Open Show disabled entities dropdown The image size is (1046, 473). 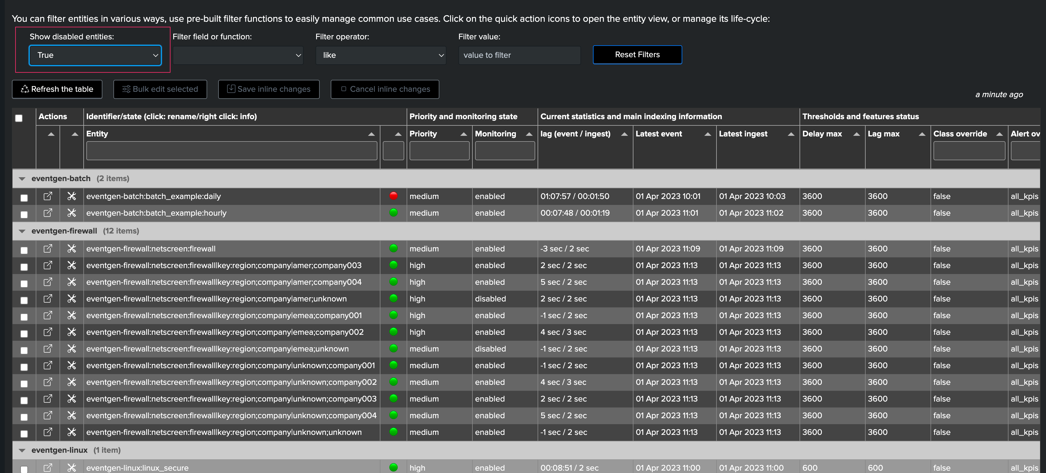tap(95, 55)
